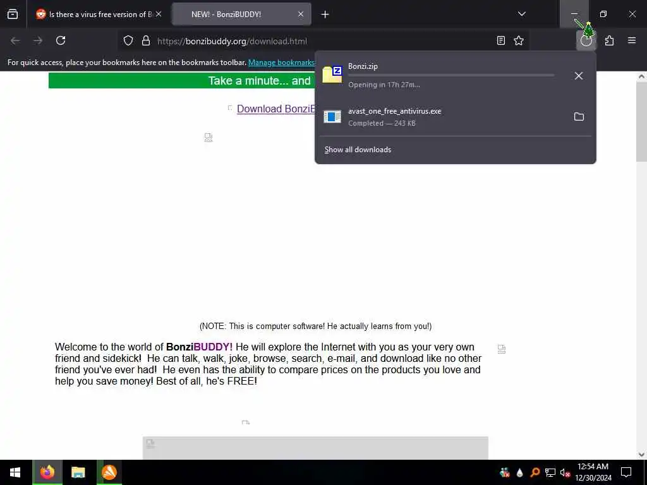Open the network tray icon

[550, 472]
